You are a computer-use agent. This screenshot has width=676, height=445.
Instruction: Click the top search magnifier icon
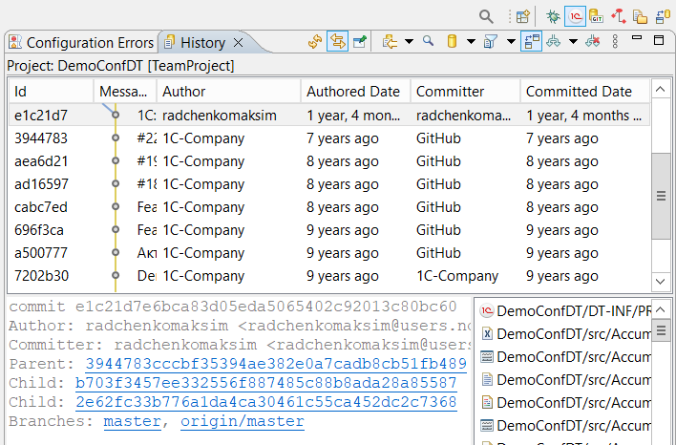[x=486, y=16]
